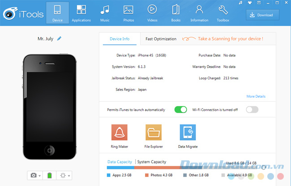This screenshot has height=186, width=291.
Task: Click the Other: 1.8 GB gray swatch
Action: tap(185, 175)
